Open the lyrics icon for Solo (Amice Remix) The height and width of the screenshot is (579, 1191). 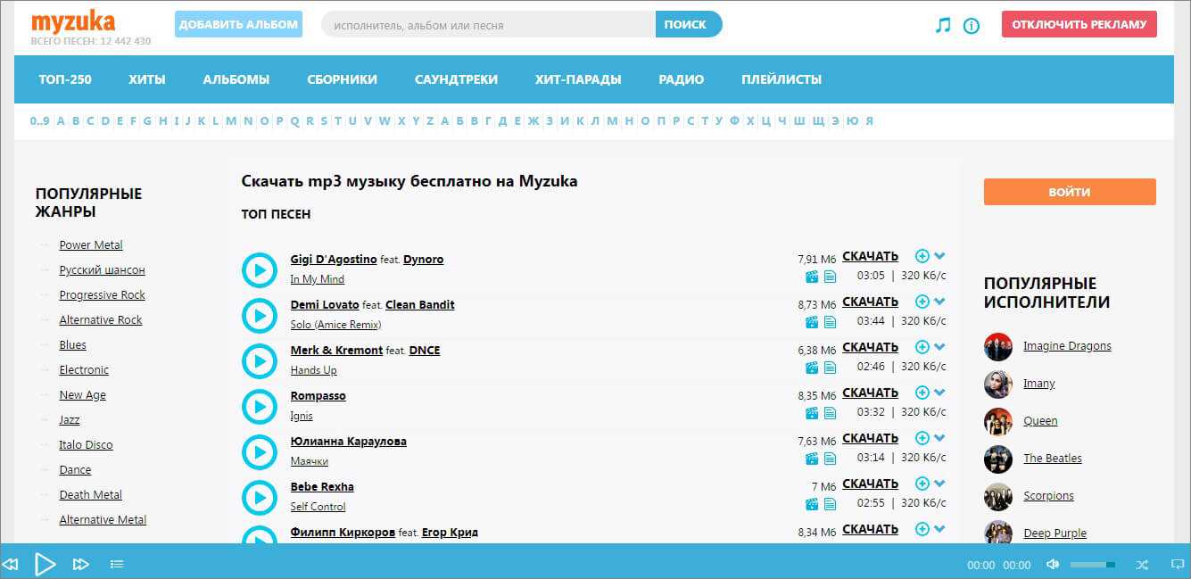(830, 322)
